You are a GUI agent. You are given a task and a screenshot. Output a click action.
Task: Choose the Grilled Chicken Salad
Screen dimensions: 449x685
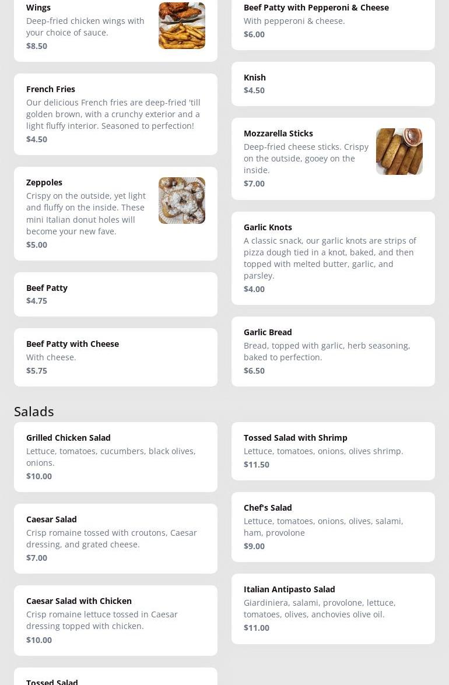point(68,438)
